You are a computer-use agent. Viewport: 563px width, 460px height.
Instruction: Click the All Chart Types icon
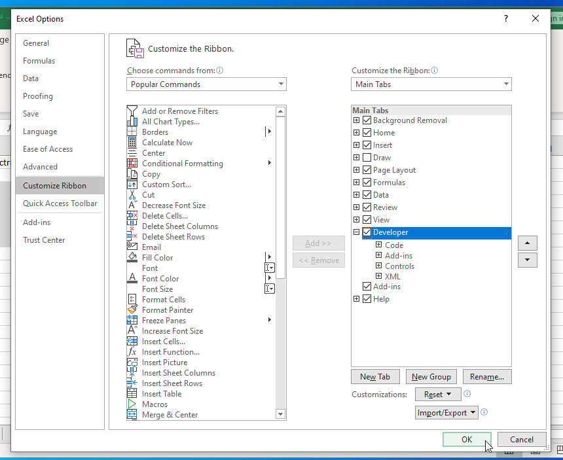[x=132, y=122]
